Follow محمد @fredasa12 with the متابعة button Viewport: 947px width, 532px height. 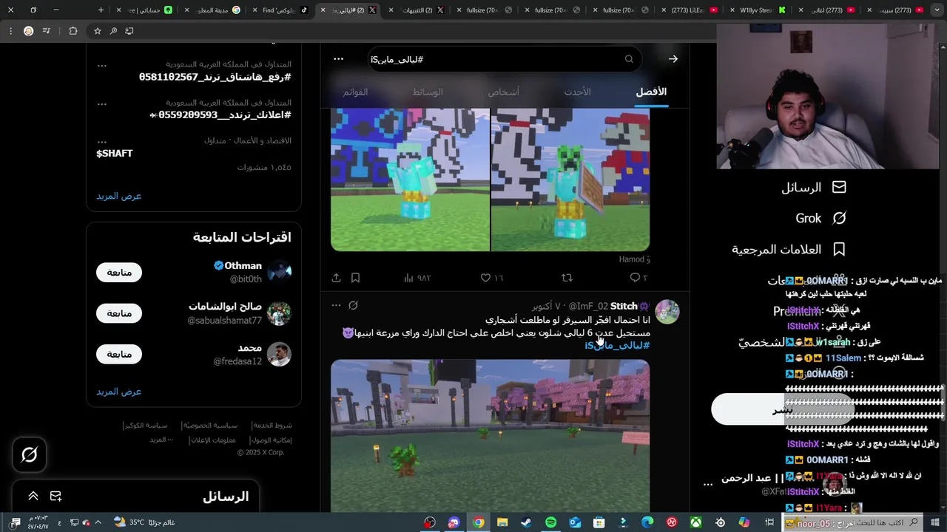[119, 354]
